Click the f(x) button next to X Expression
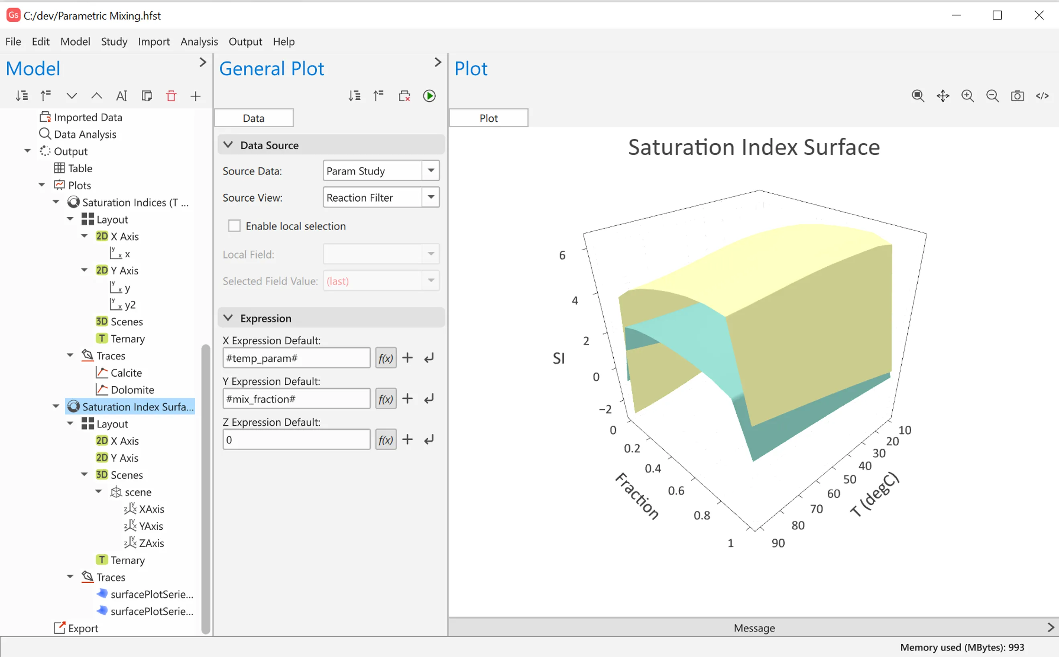The height and width of the screenshot is (657, 1059). point(386,358)
